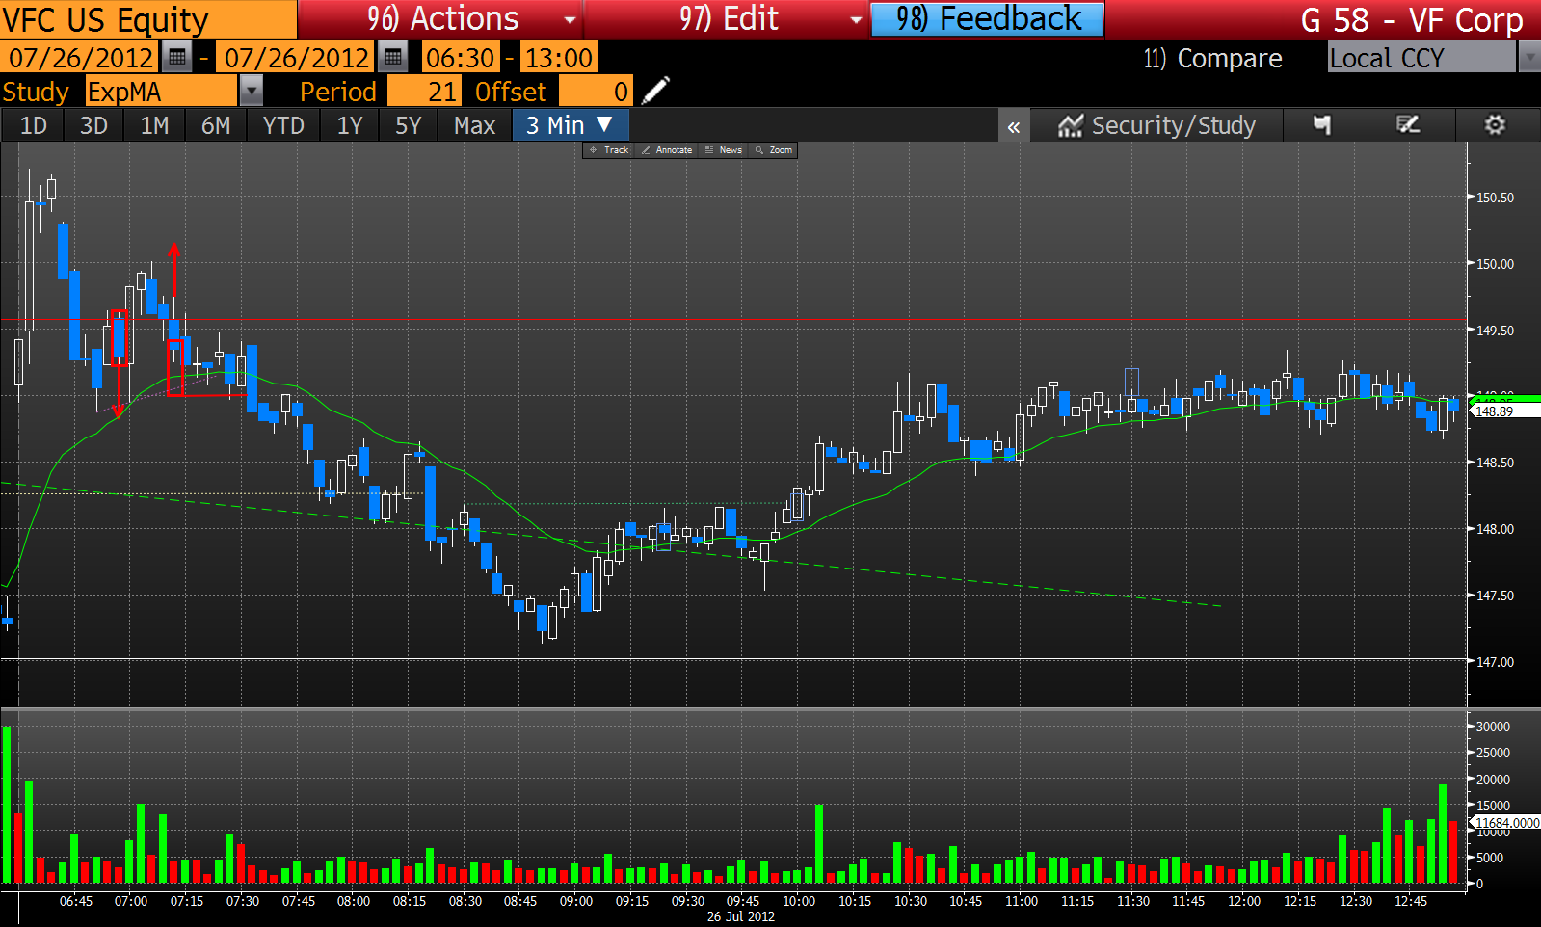The height and width of the screenshot is (927, 1541).
Task: Click the 09:00 time axis label
Action: click(576, 901)
